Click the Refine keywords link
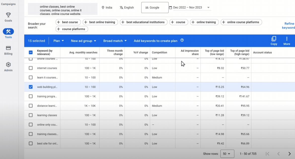295x159 pixels. [x=288, y=26]
